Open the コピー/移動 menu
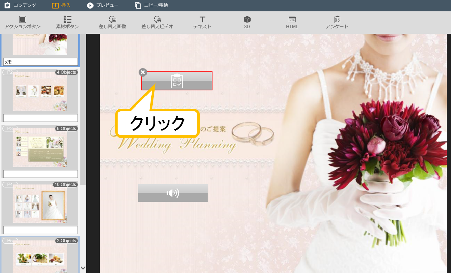 click(x=151, y=5)
